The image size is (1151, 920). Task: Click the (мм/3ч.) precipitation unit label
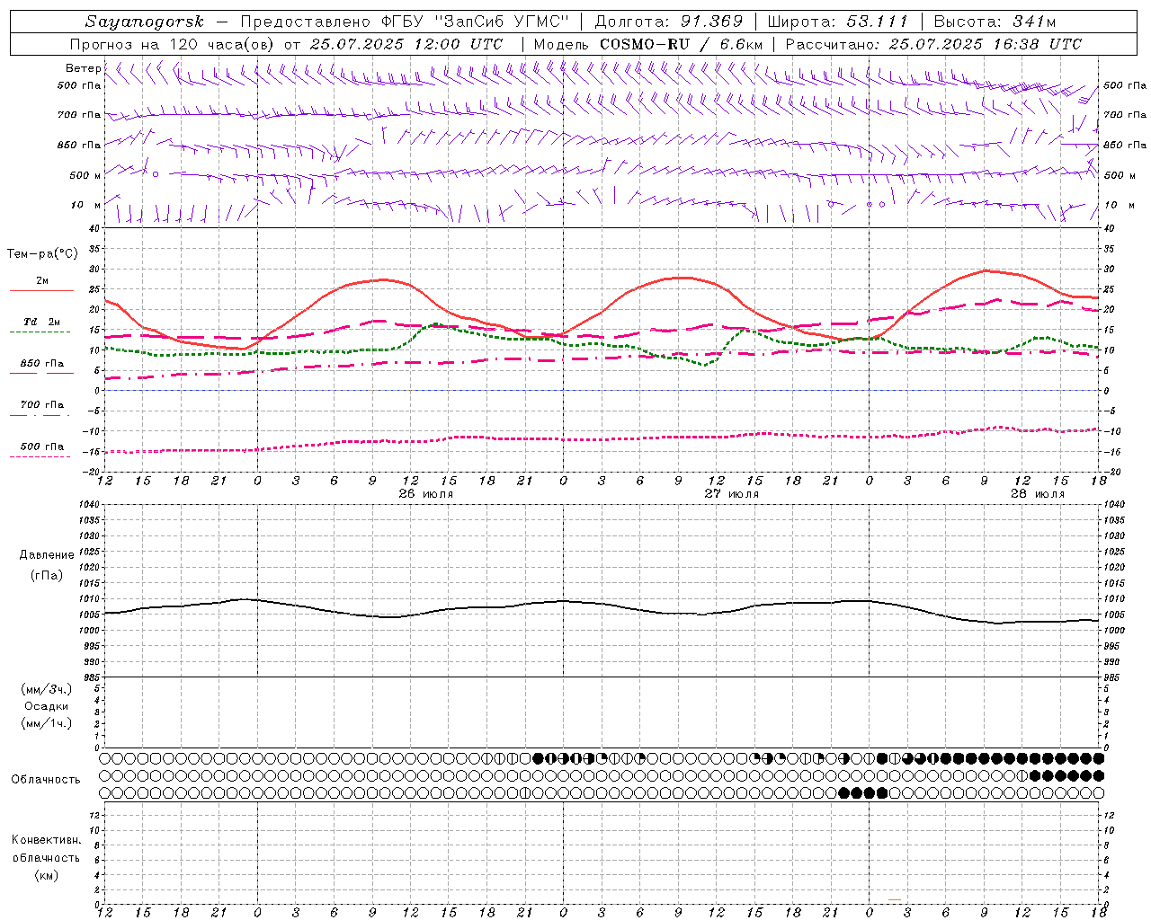coord(47,689)
